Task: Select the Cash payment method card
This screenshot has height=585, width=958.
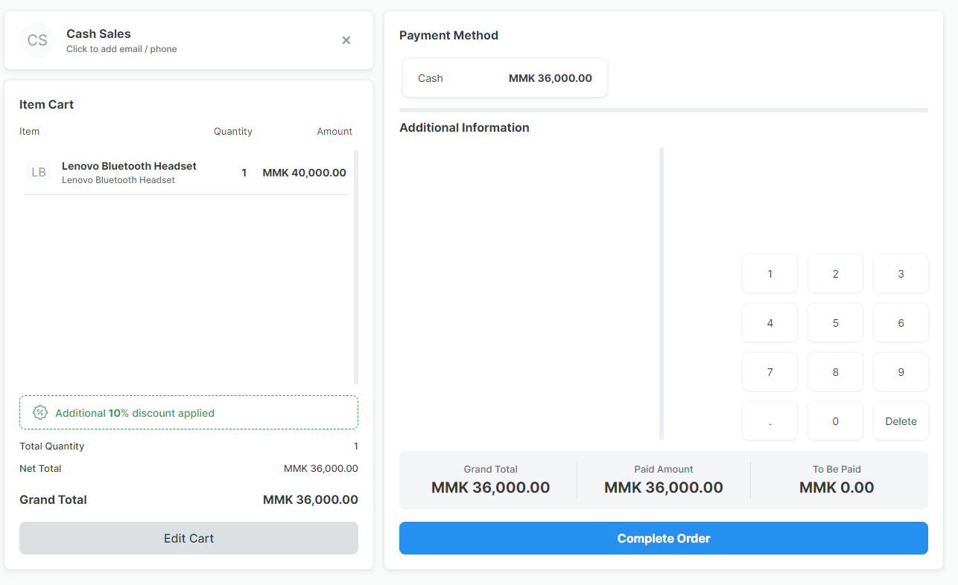Action: point(504,77)
